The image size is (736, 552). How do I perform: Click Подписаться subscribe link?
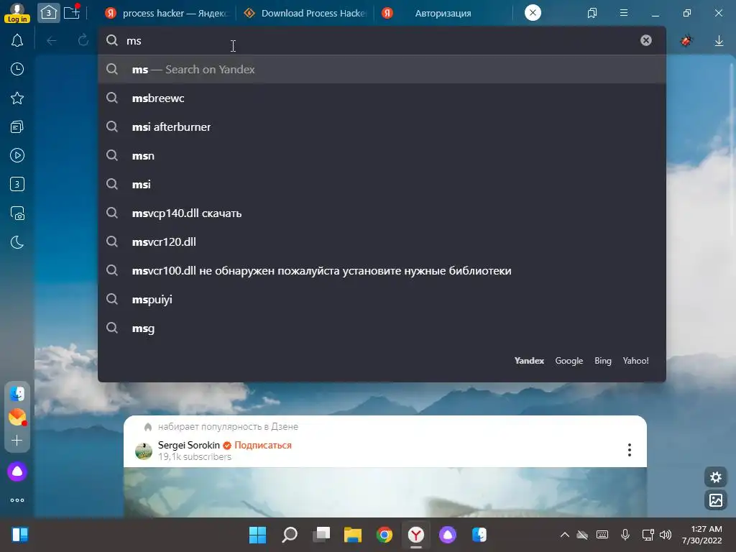point(263,445)
